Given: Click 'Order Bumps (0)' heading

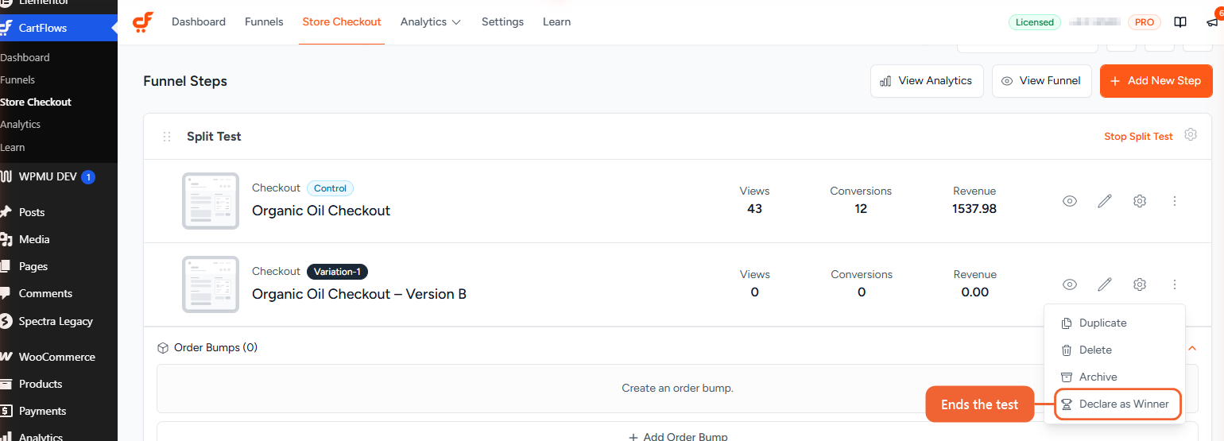Looking at the screenshot, I should click(x=215, y=347).
